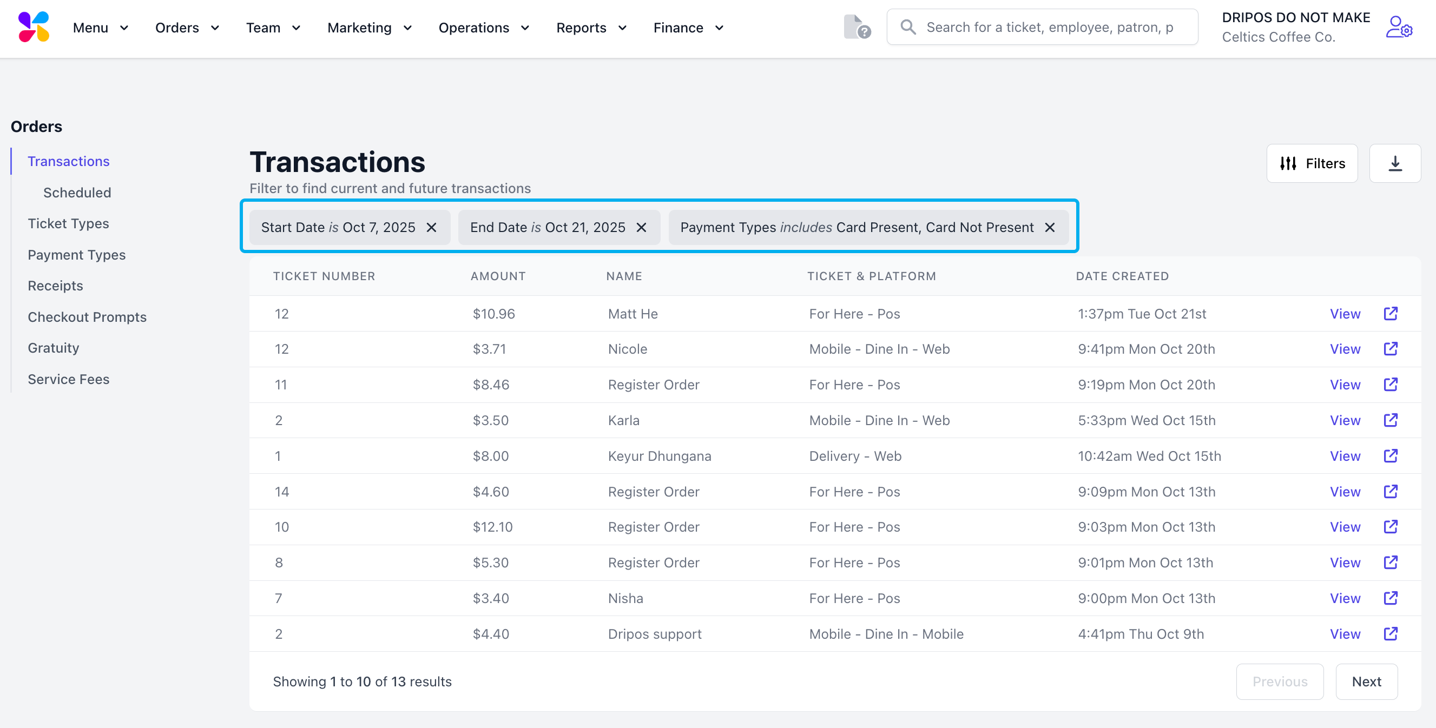Open the help document icon
Viewport: 1436px width, 728px height.
click(857, 27)
